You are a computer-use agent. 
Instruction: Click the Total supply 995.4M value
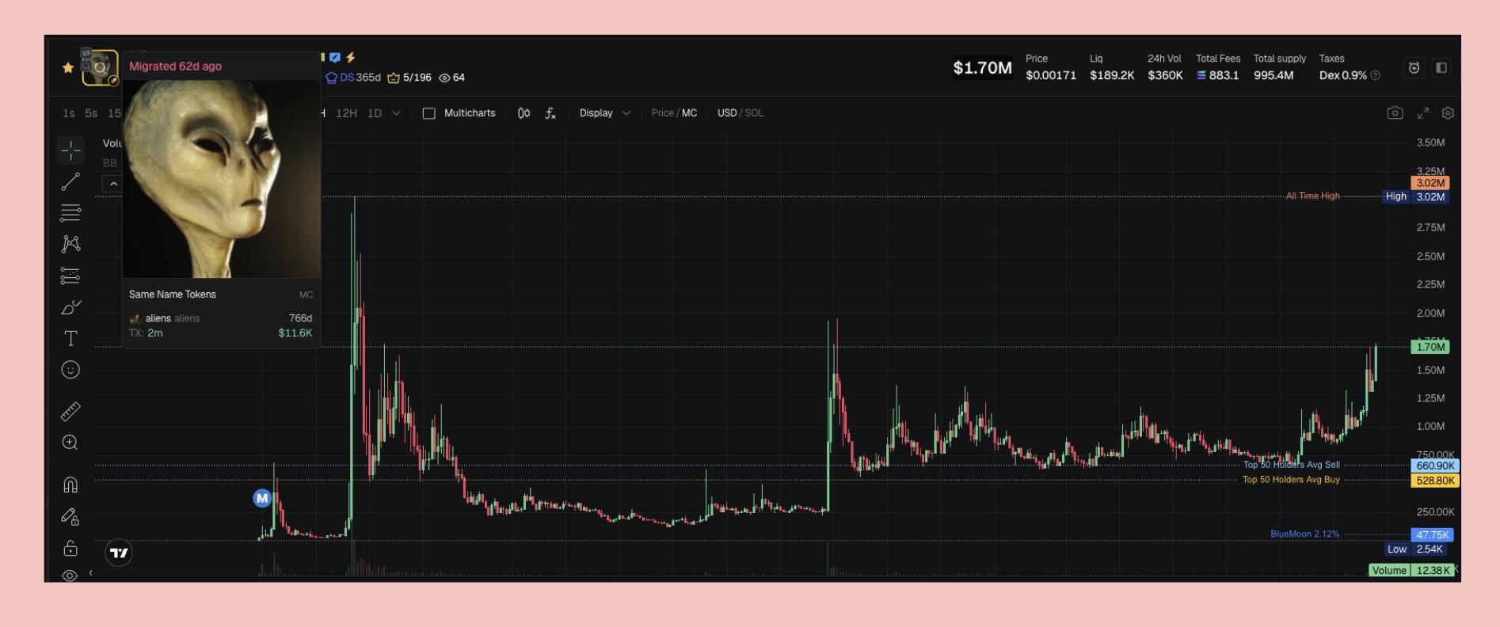1273,75
